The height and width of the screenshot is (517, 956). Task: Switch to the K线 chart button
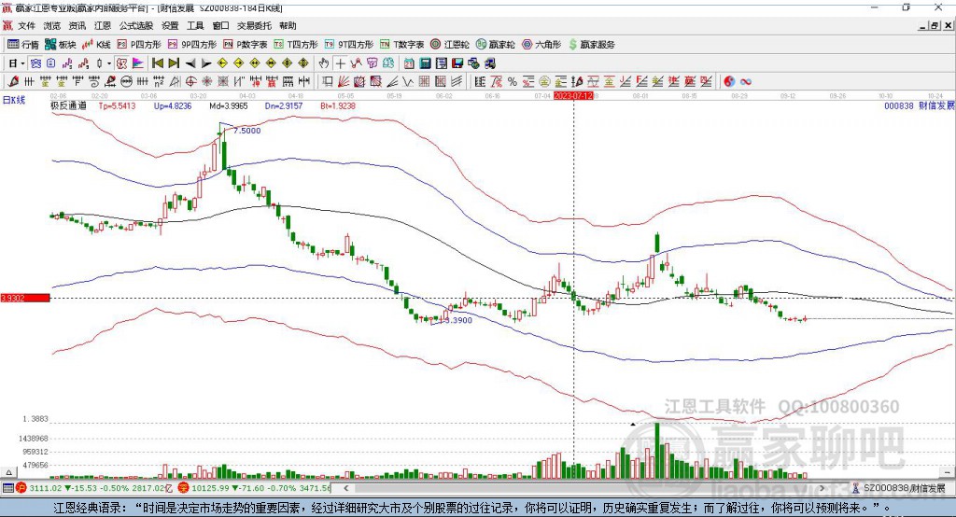point(96,45)
